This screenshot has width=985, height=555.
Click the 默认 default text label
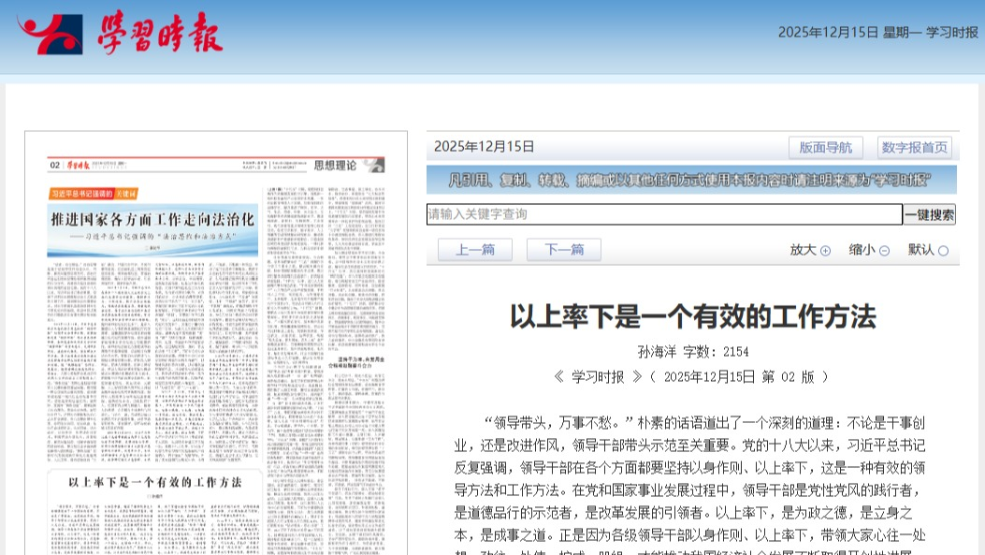pyautogui.click(x=920, y=250)
